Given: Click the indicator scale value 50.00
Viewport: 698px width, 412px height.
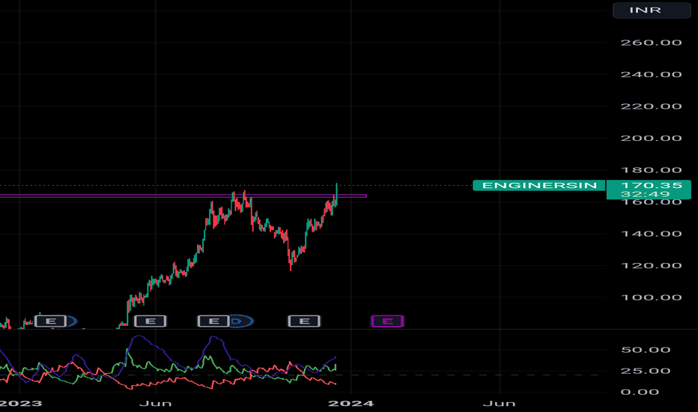Looking at the screenshot, I should coord(646,350).
